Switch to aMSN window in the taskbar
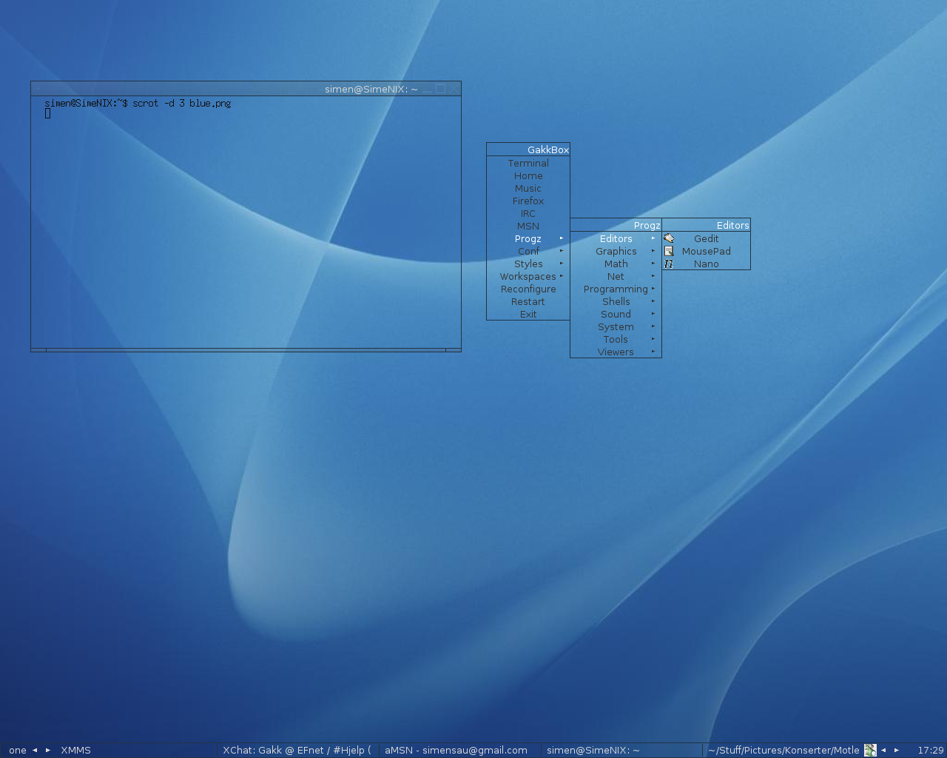 [x=460, y=750]
